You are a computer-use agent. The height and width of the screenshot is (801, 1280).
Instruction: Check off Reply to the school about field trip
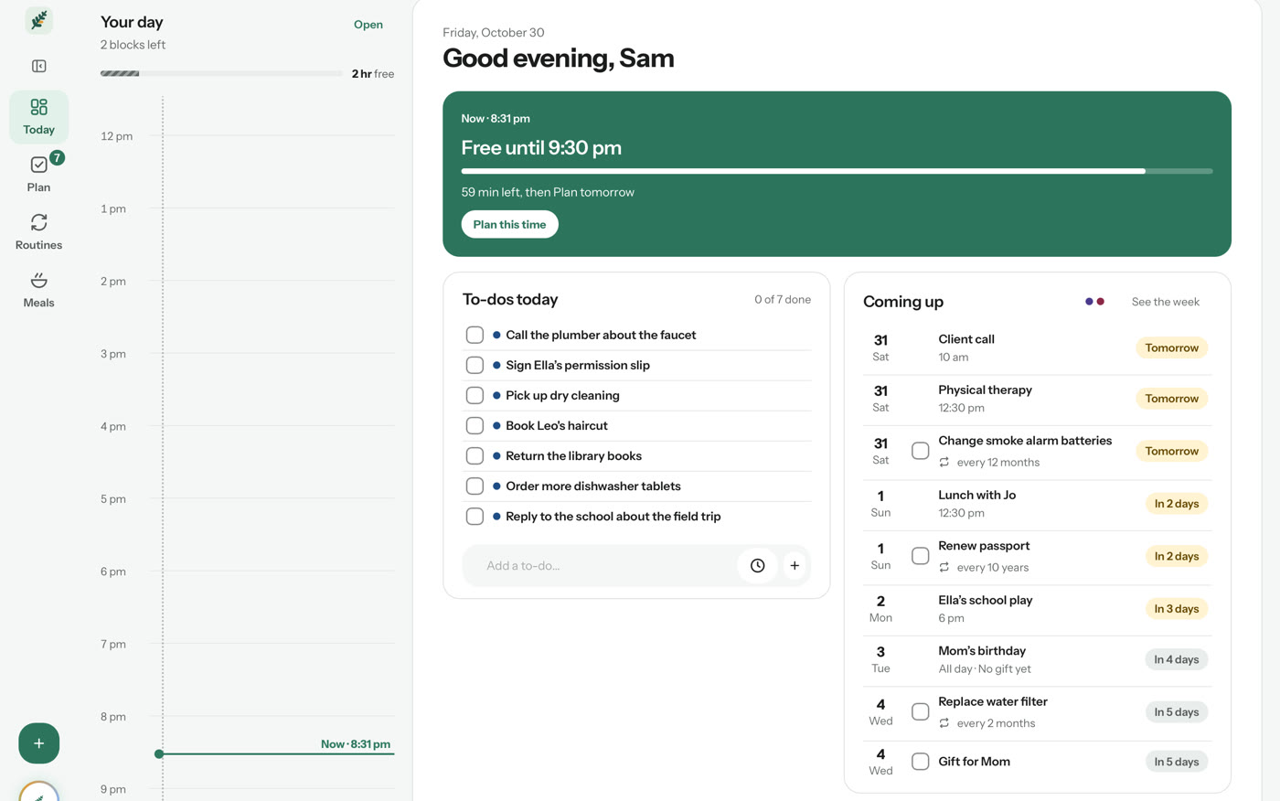pyautogui.click(x=475, y=516)
